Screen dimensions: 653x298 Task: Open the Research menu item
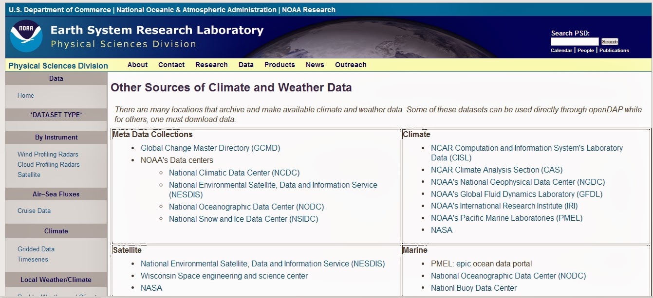click(x=211, y=65)
